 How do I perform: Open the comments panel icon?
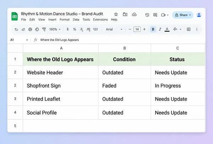point(155,15)
